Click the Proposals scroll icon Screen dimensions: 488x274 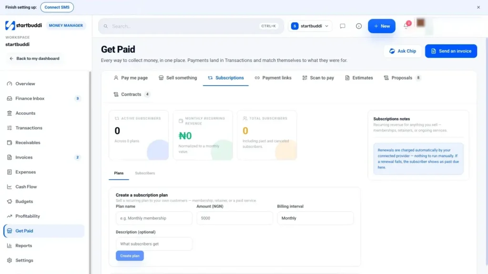pyautogui.click(x=386, y=78)
